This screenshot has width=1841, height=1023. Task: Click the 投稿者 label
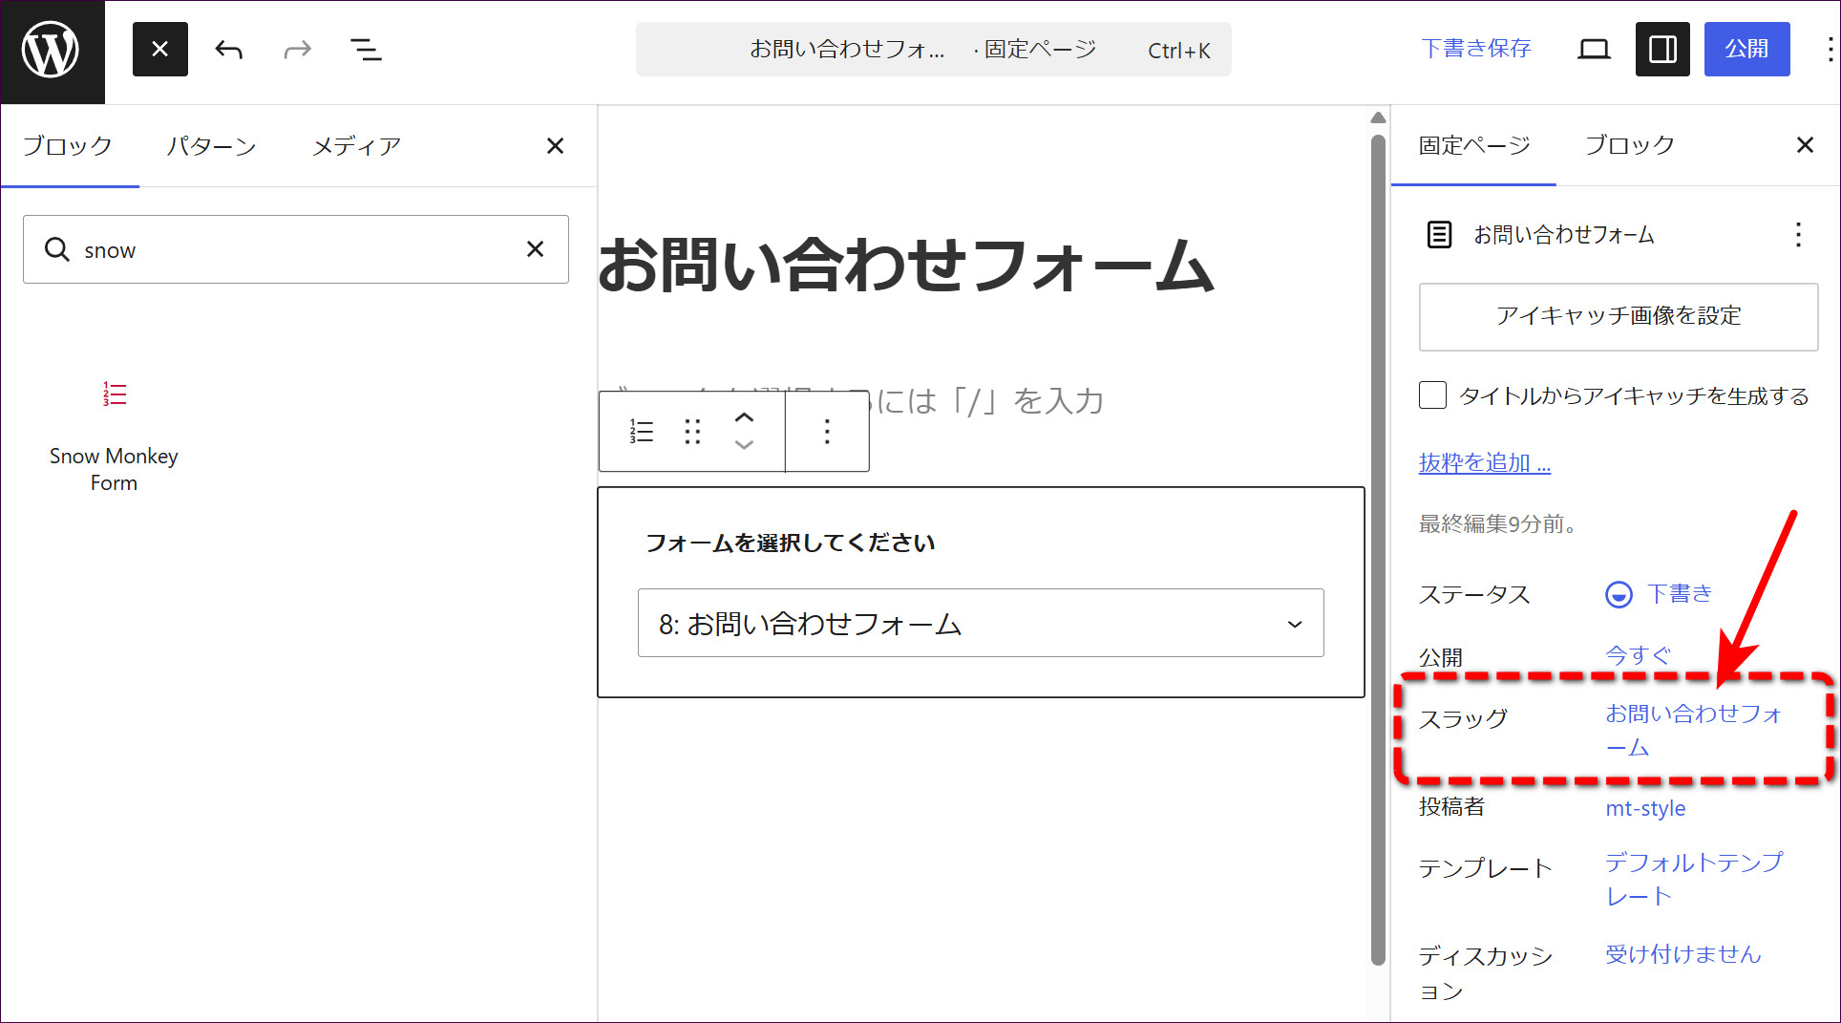pos(1451,806)
